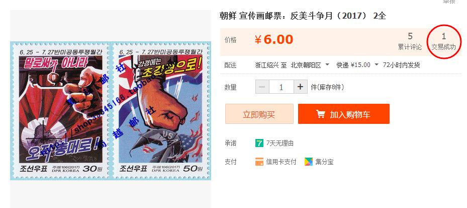Viewport: 467px width, 208px height.
Task: Click the green 7-day return icon
Action: [259, 143]
